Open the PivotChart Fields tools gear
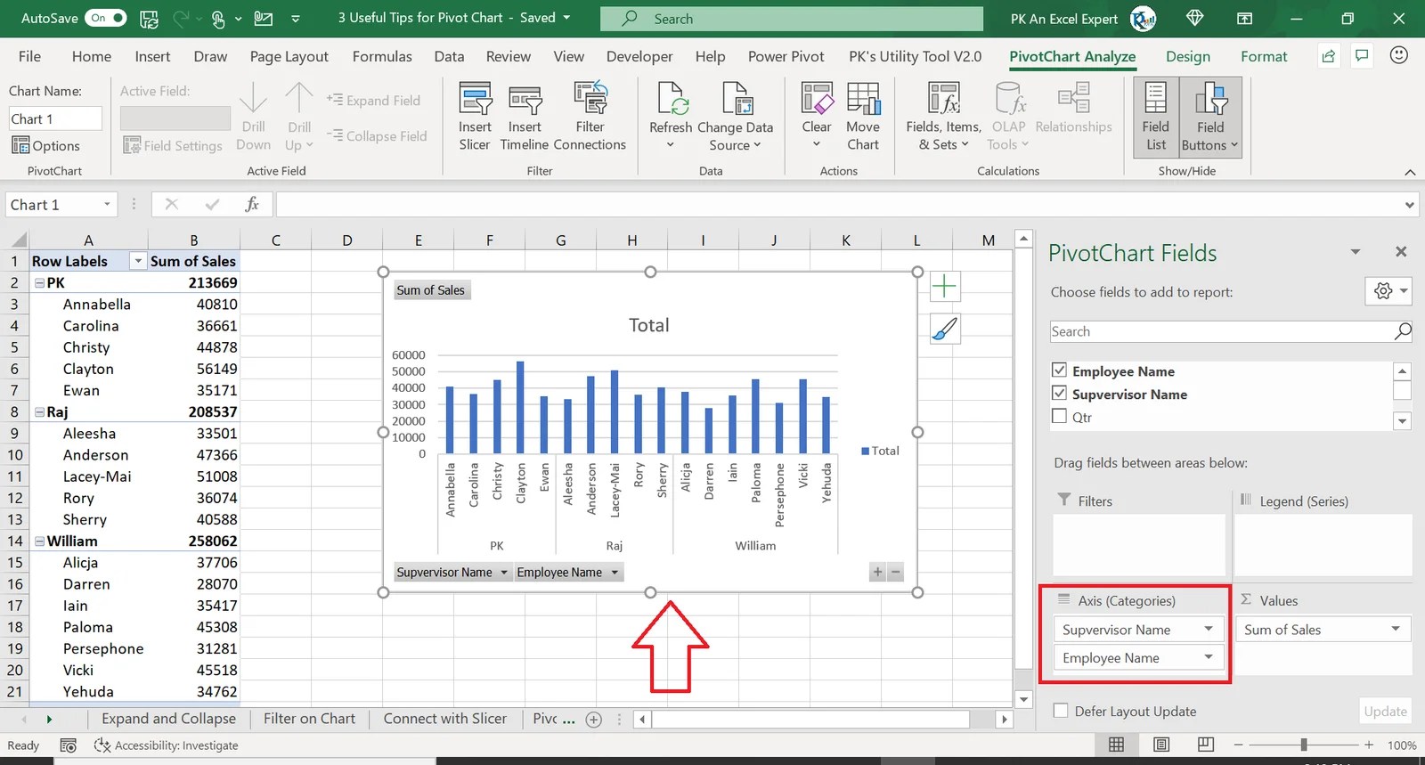 (1388, 290)
